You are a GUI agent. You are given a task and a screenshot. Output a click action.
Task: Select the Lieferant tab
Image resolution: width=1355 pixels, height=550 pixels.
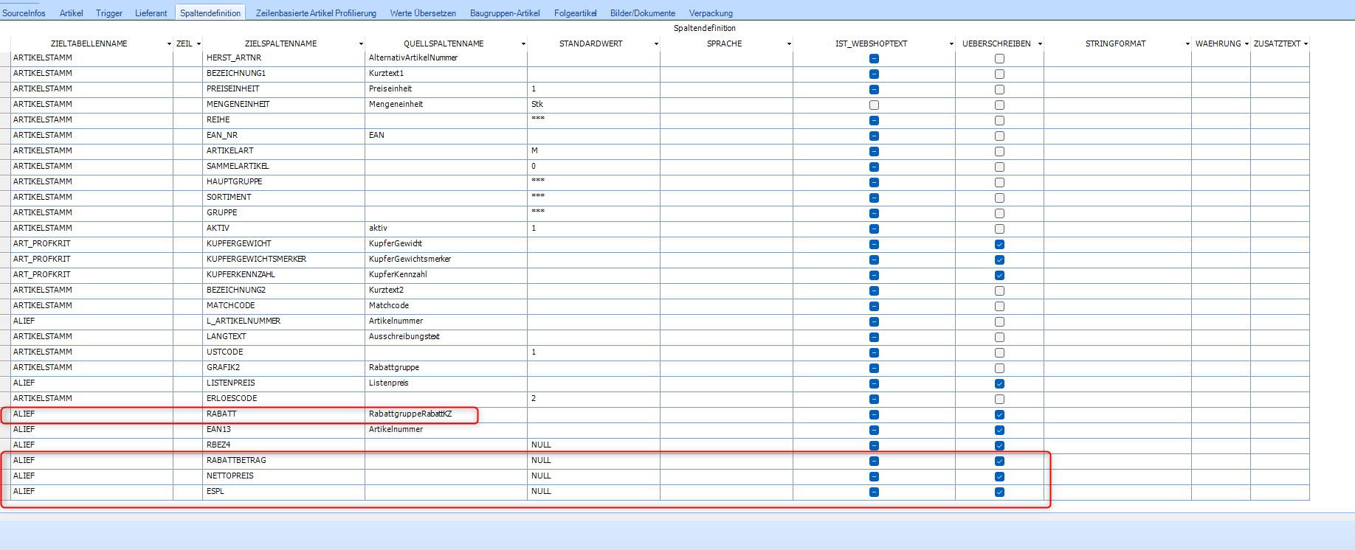[151, 13]
